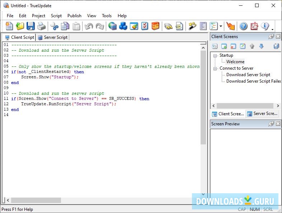Image resolution: width=282 pixels, height=213 pixels.
Task: Toggle pin on Client Screens panel
Action: (271, 37)
